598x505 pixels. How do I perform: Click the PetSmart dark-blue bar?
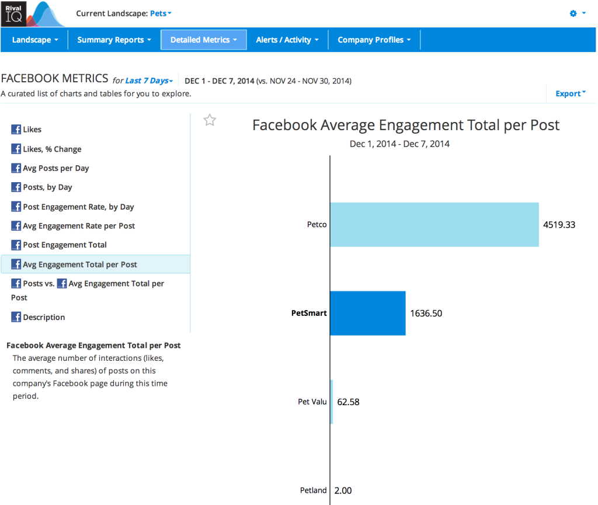click(368, 314)
